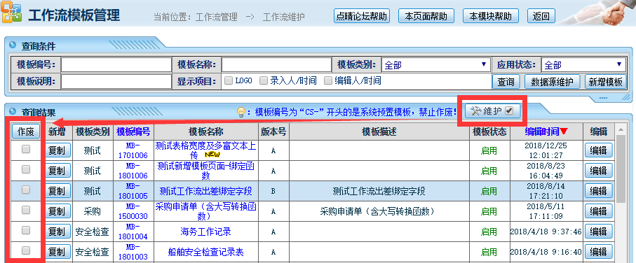Select the checkbox for the 海务工作记录 row
Image resolution: width=636 pixels, height=263 pixels.
pos(26,230)
